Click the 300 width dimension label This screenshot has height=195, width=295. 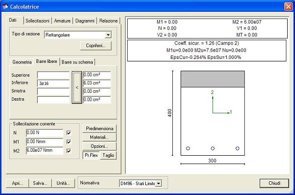click(x=212, y=161)
